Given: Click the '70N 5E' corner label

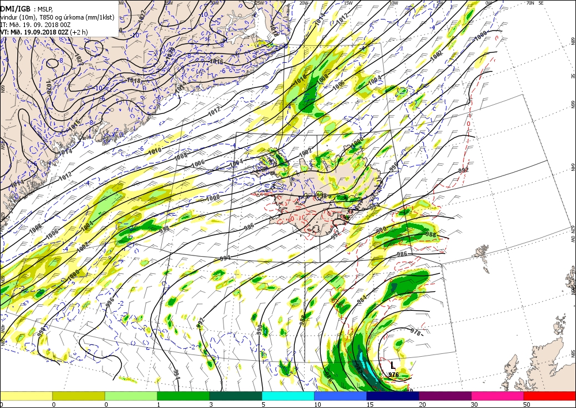Looking at the screenshot, I should coord(535,3).
